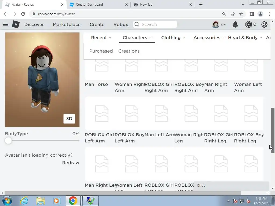The image size is (275, 206).
Task: Expand the Head & Body category dropdown
Action: click(245, 38)
